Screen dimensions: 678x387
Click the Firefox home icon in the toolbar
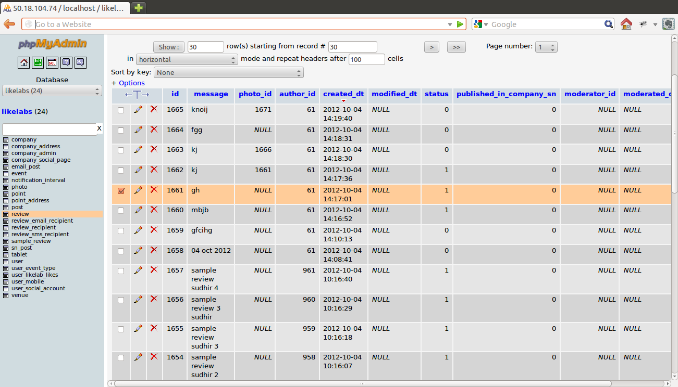pos(626,24)
